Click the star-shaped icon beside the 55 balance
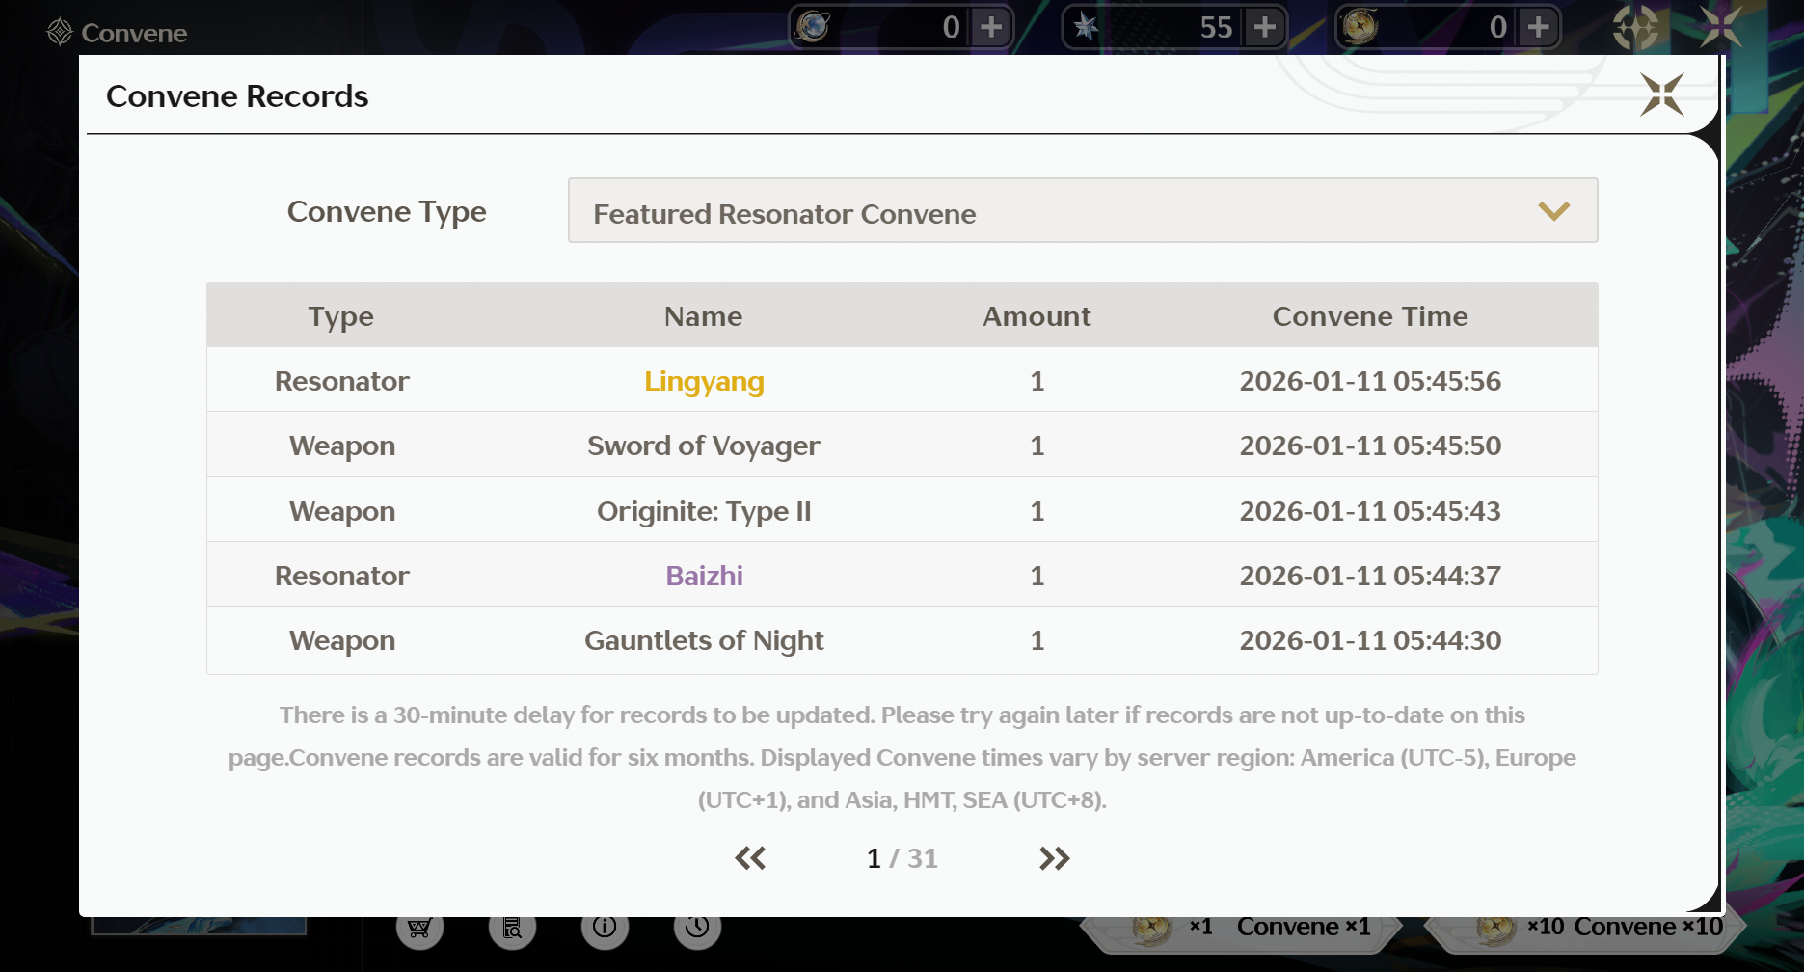Viewport: 1804px width, 972px height. click(x=1087, y=27)
